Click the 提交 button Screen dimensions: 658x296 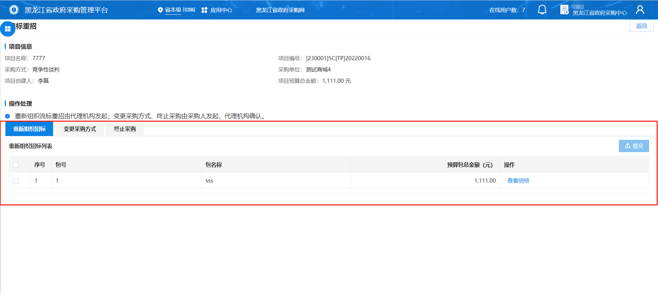click(x=634, y=146)
